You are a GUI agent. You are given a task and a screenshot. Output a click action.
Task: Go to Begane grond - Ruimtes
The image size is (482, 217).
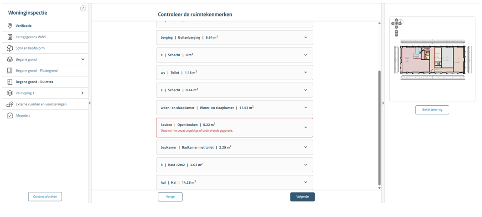point(34,82)
